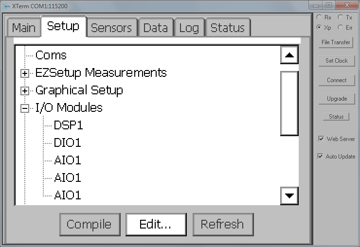Click the vertical scrollbar thumb in the tree
The image size is (360, 247).
289,103
